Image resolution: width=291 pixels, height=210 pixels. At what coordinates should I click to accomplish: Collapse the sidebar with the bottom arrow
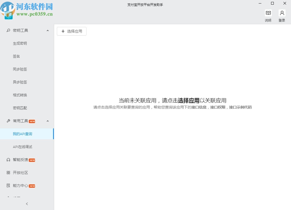tap(27, 204)
